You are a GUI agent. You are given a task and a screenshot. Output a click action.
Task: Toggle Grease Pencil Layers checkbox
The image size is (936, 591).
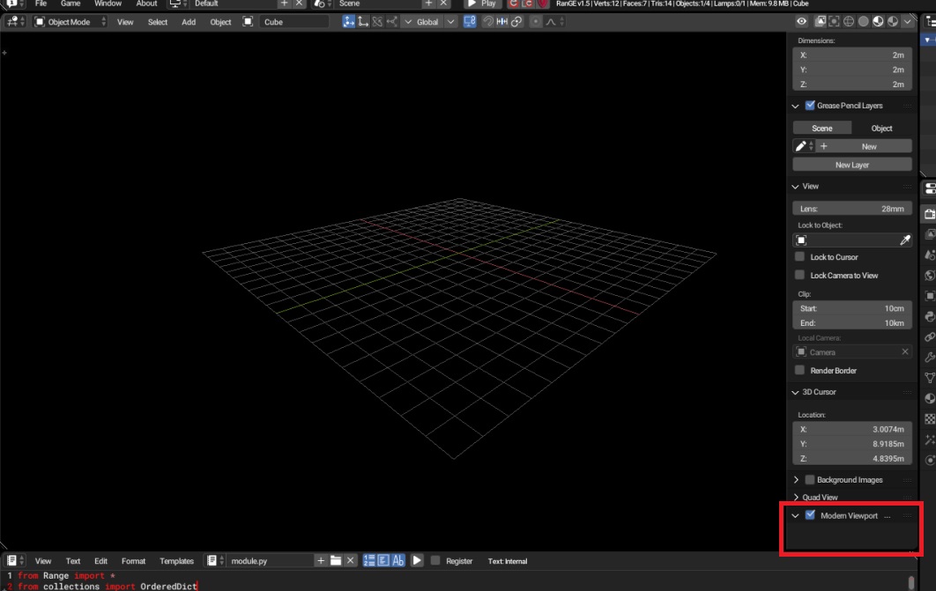(x=810, y=106)
